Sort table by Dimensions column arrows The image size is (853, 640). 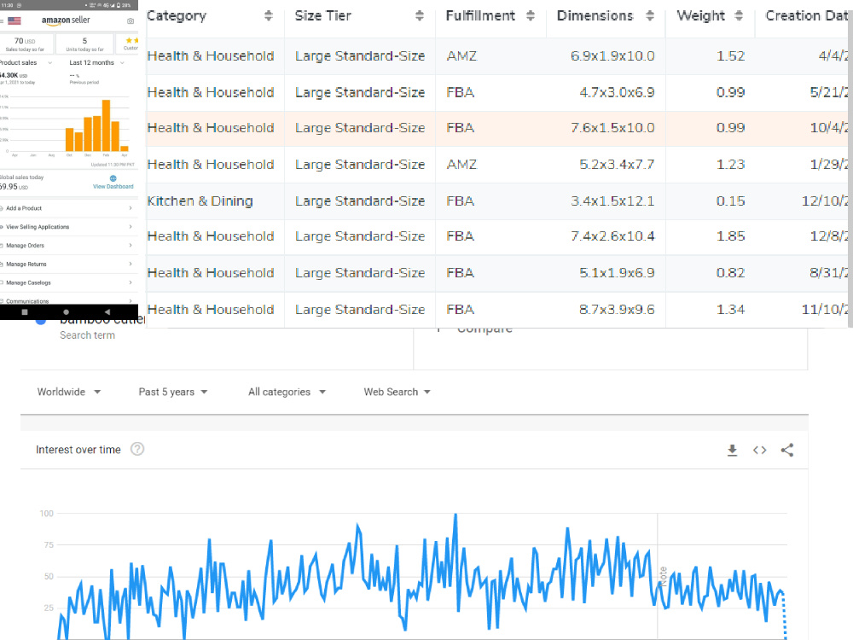pyautogui.click(x=649, y=15)
